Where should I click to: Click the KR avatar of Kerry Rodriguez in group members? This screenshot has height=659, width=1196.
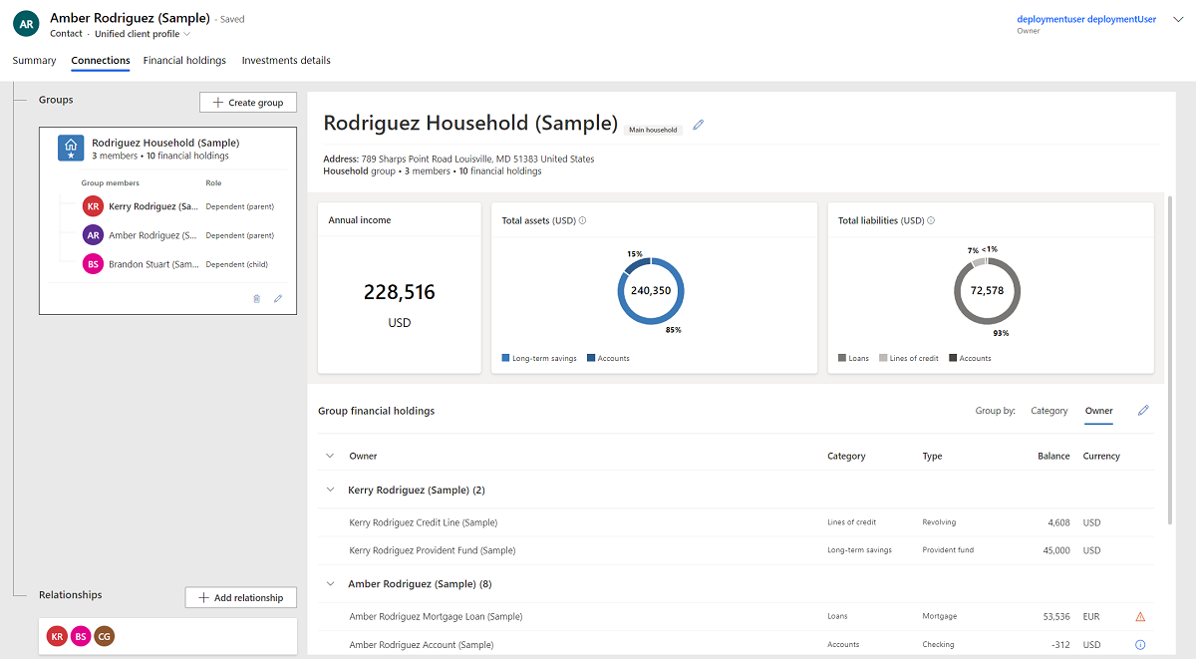[x=93, y=206]
